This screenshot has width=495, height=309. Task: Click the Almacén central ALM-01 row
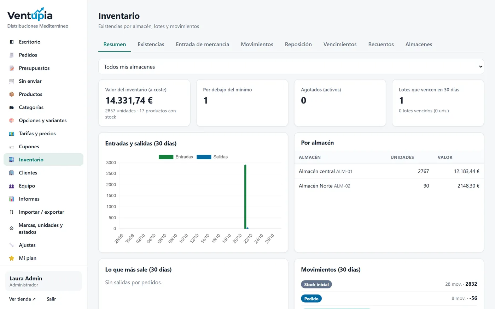point(389,171)
